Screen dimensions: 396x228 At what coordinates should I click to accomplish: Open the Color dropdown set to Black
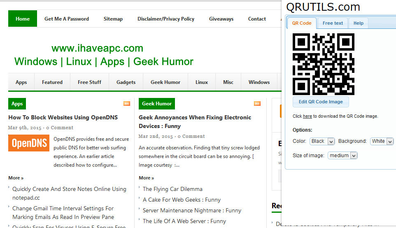[322, 141]
